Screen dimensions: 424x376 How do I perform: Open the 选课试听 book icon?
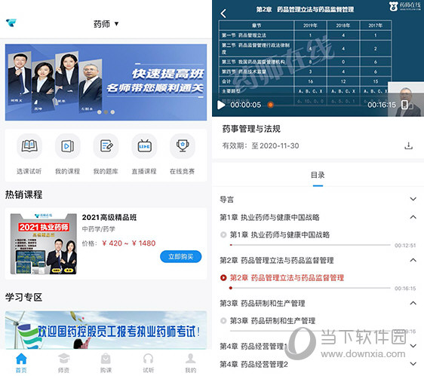click(x=29, y=146)
